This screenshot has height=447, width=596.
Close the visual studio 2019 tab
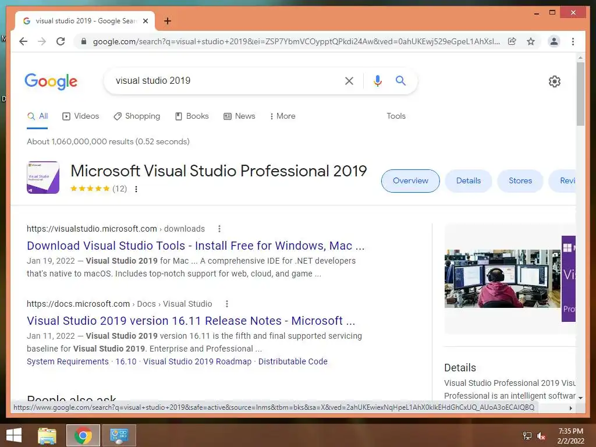(x=146, y=21)
